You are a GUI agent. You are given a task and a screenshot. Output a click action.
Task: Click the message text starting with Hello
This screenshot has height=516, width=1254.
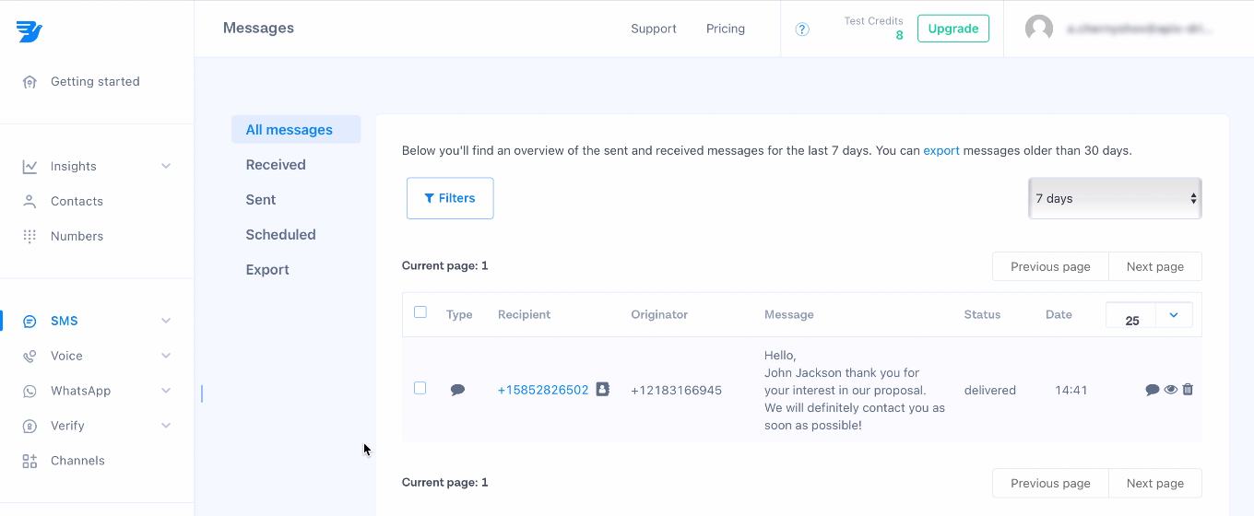(855, 390)
